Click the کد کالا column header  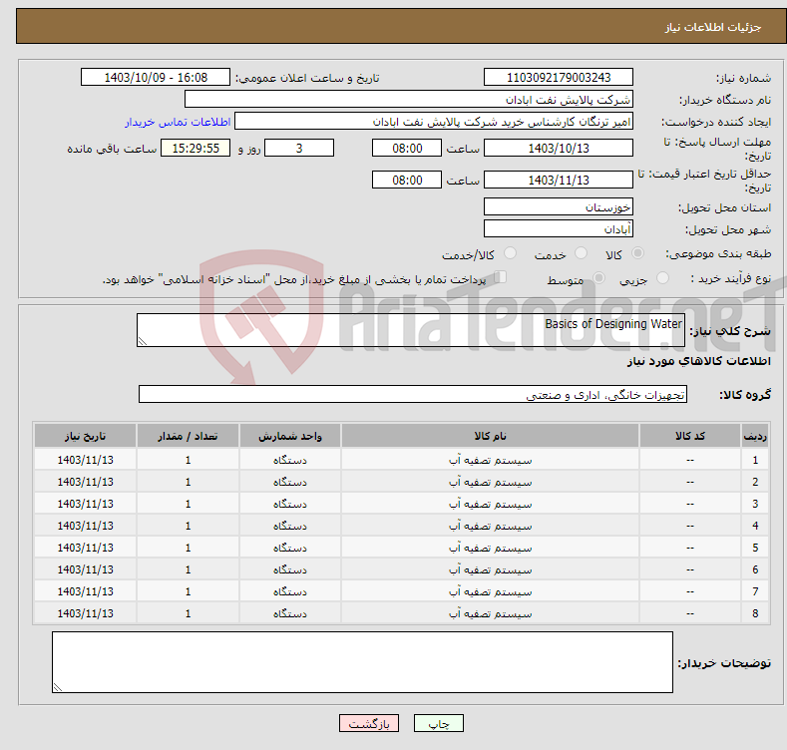pyautogui.click(x=690, y=436)
